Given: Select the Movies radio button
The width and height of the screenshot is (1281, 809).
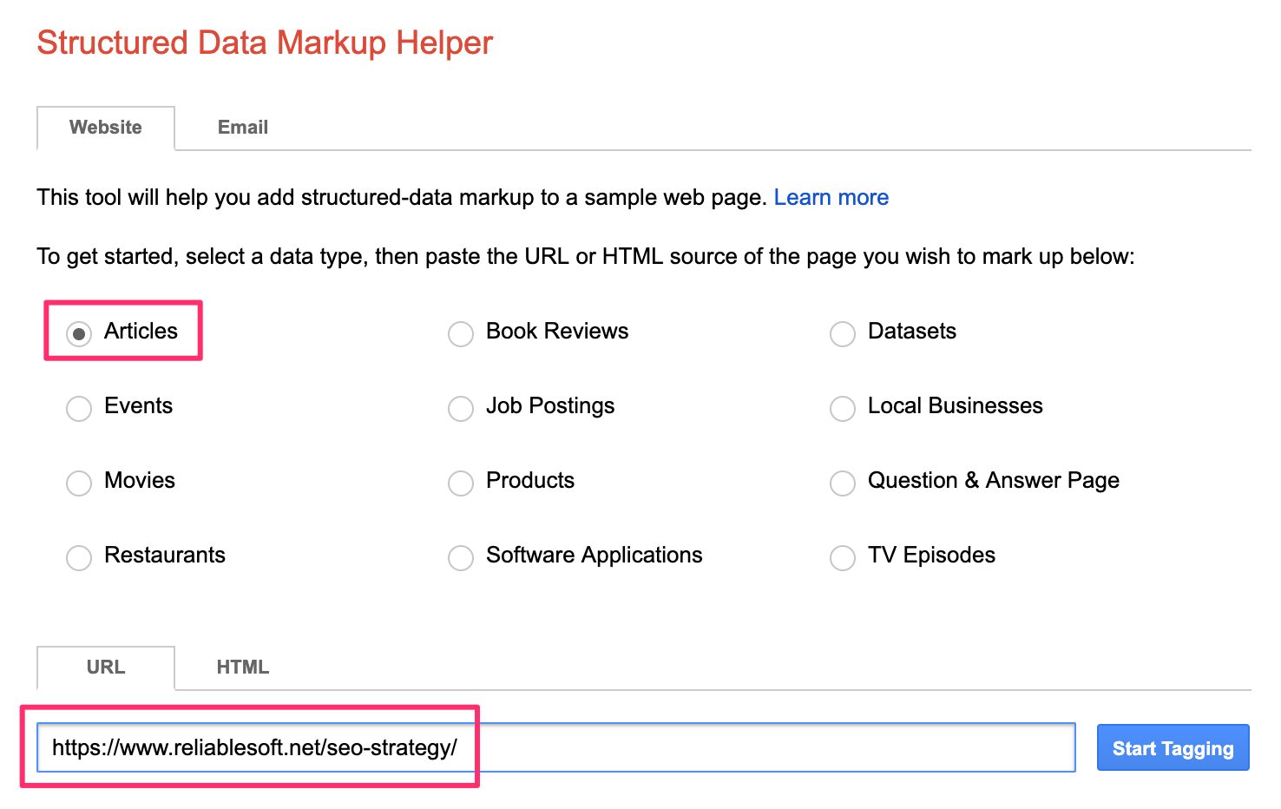Looking at the screenshot, I should click(x=79, y=483).
